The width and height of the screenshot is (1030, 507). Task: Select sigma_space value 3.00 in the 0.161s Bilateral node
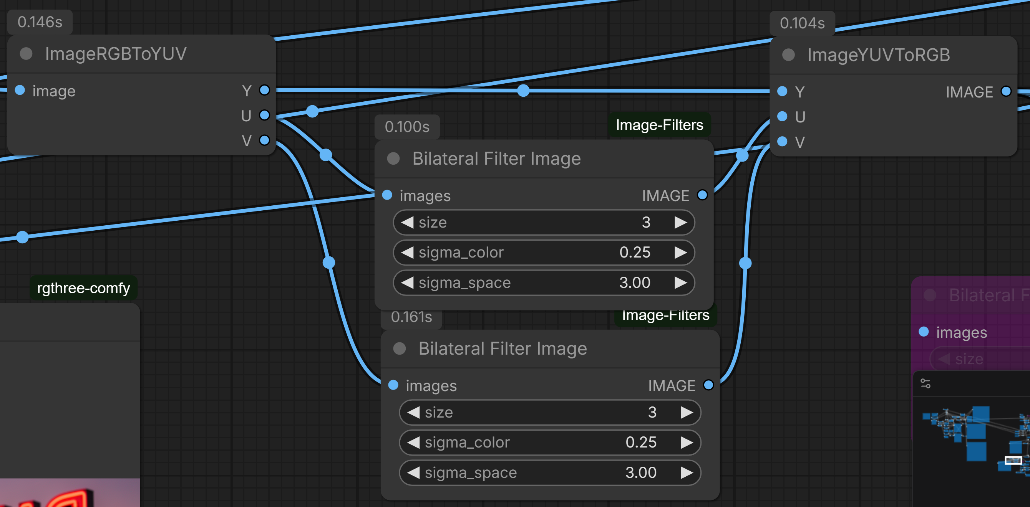[641, 472]
